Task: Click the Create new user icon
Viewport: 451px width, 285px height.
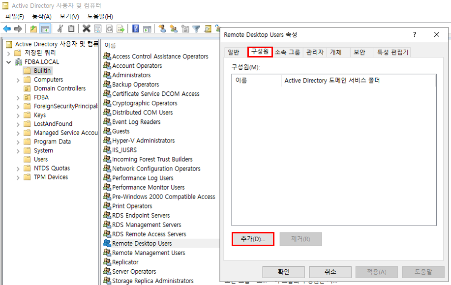Action: [x=162, y=28]
